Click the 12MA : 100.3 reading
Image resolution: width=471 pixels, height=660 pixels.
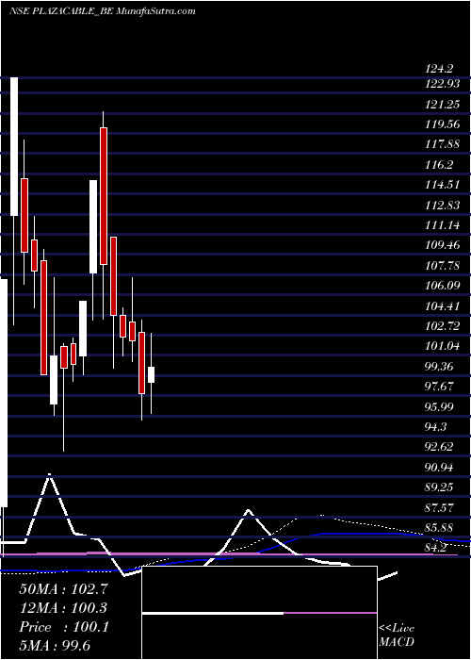coord(63,608)
